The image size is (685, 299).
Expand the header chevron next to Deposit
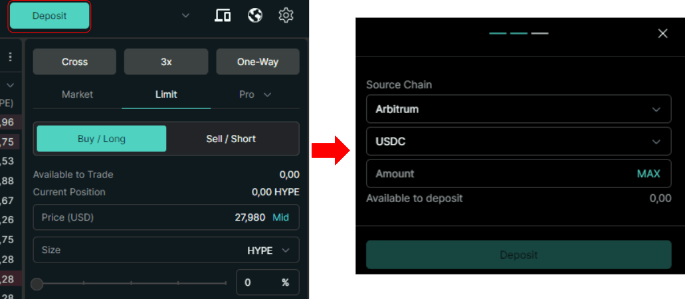(185, 15)
